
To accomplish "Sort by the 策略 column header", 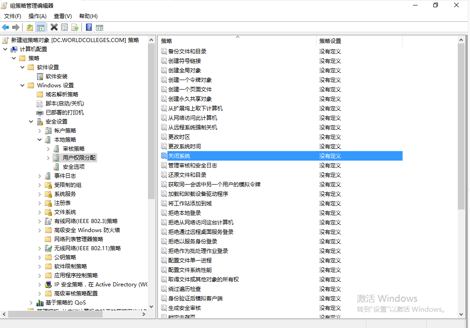I will point(237,41).
